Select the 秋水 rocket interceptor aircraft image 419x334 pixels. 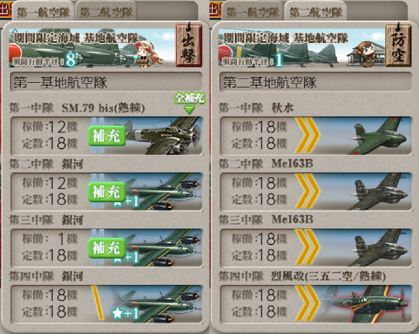pos(379,136)
